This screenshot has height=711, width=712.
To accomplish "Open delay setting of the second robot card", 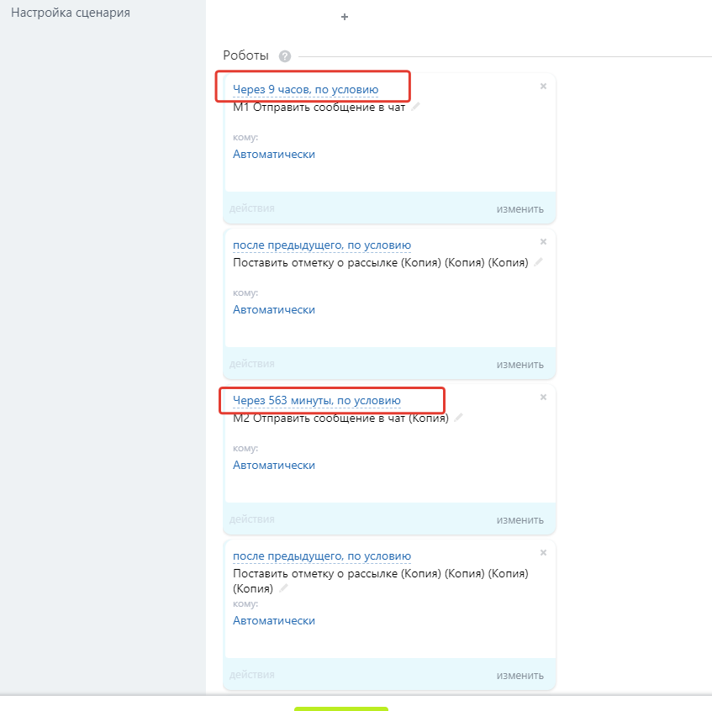I will (321, 245).
